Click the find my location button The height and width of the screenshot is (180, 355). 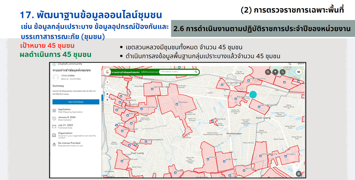tap(107, 100)
